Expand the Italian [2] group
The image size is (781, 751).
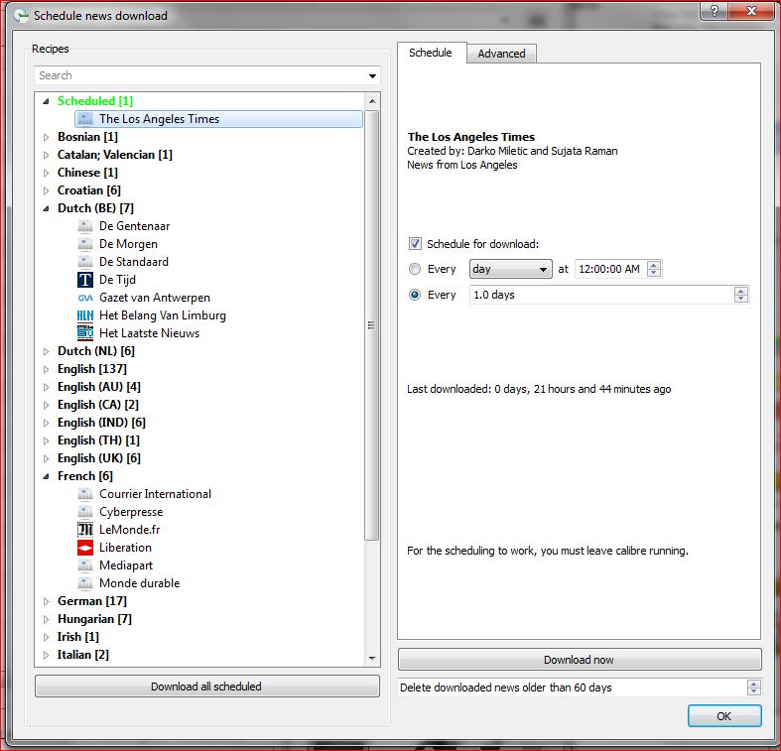click(47, 655)
